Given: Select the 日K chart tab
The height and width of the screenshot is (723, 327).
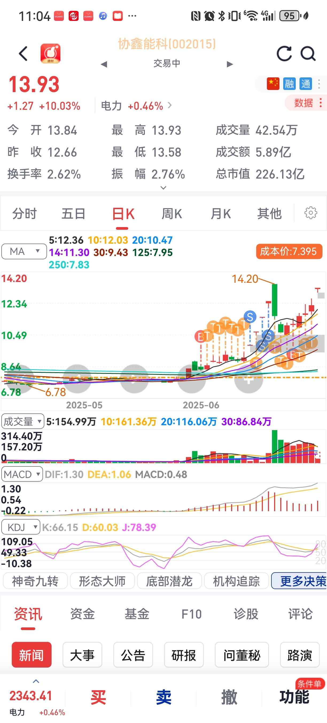Looking at the screenshot, I should [123, 214].
